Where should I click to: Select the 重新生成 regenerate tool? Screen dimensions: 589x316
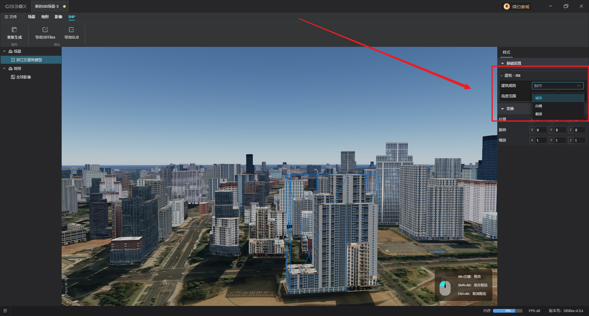(x=14, y=34)
